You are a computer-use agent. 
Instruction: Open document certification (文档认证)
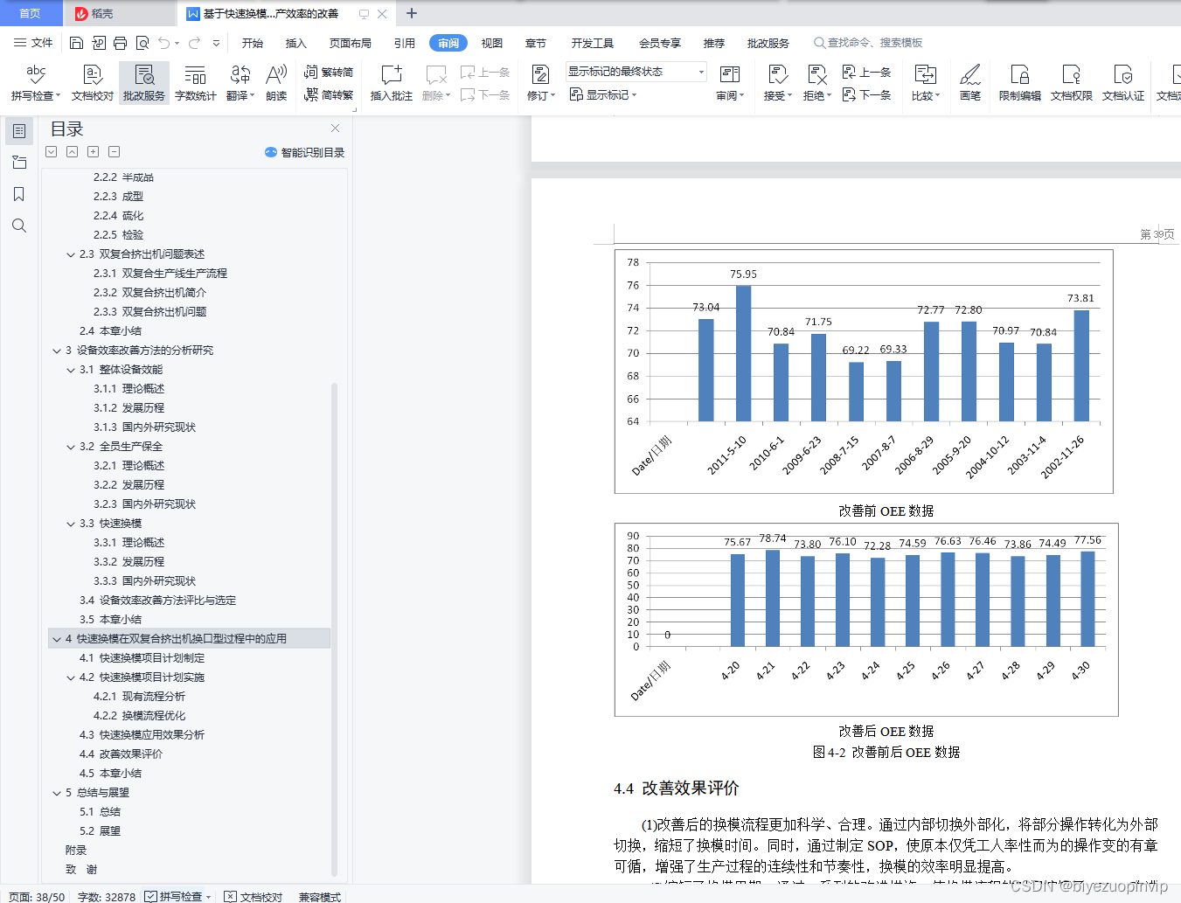[x=1123, y=83]
